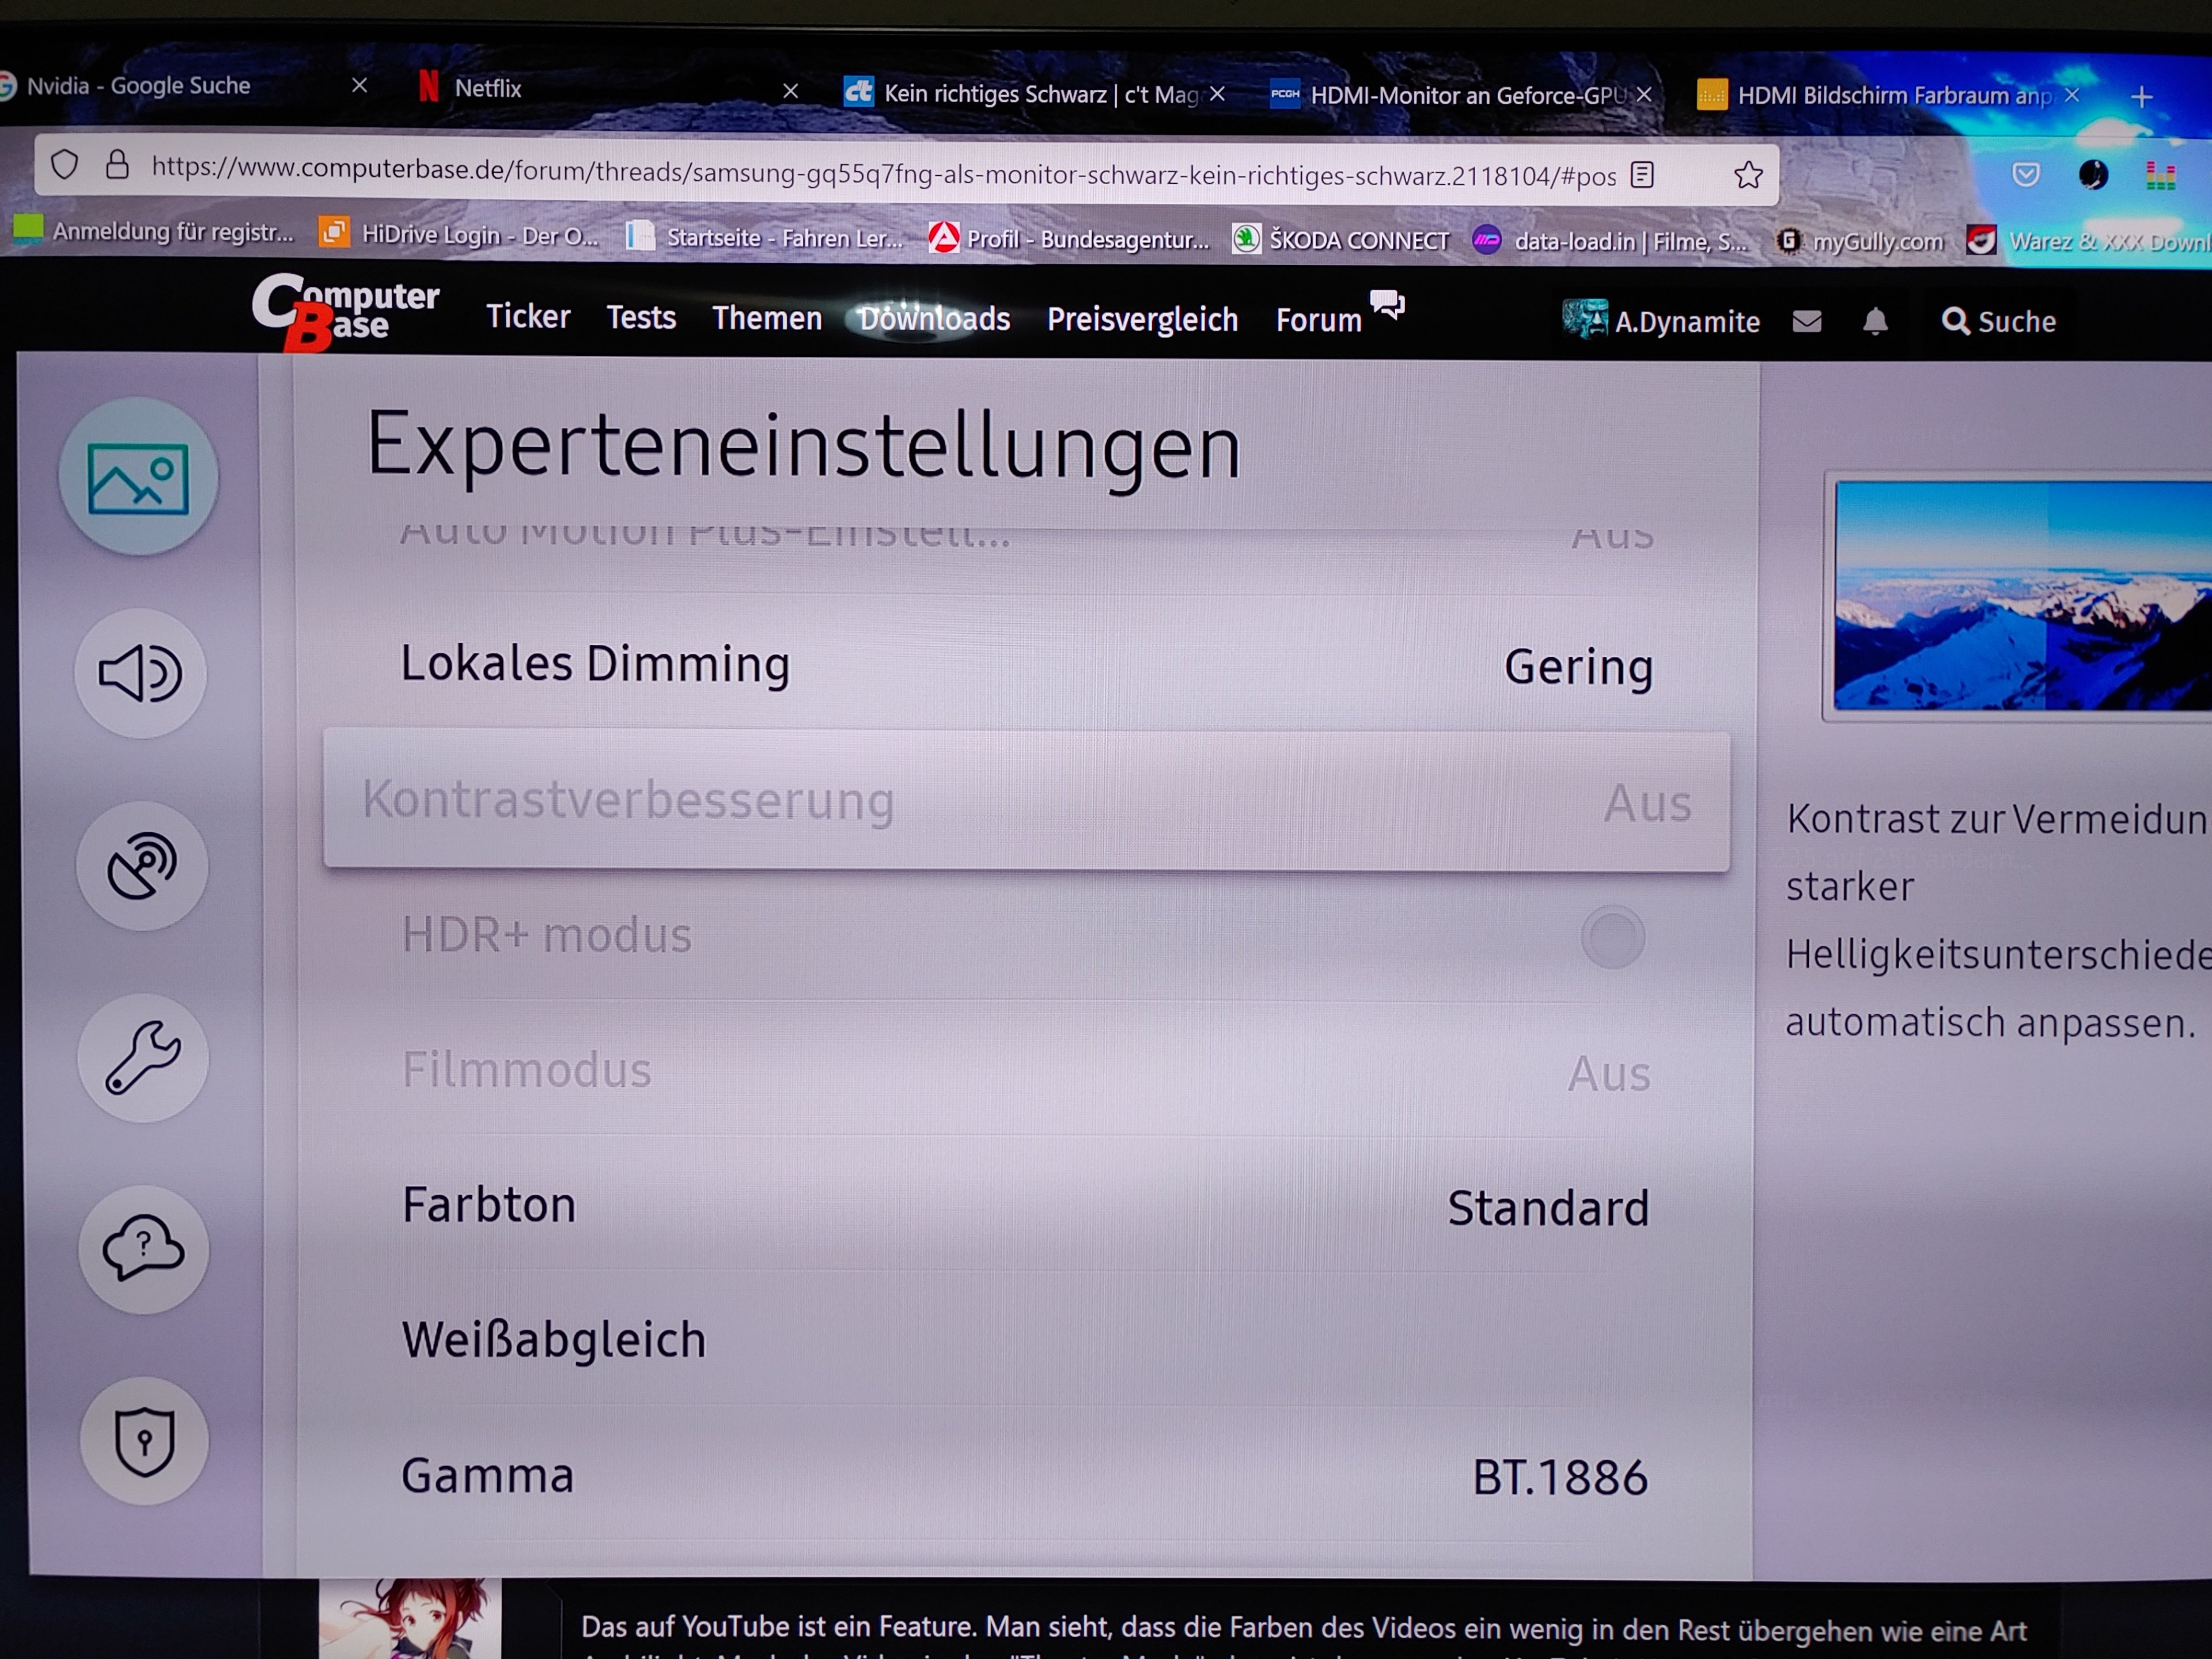Open the Weißabgleich settings entry
The height and width of the screenshot is (1659, 2212).
click(1026, 1341)
